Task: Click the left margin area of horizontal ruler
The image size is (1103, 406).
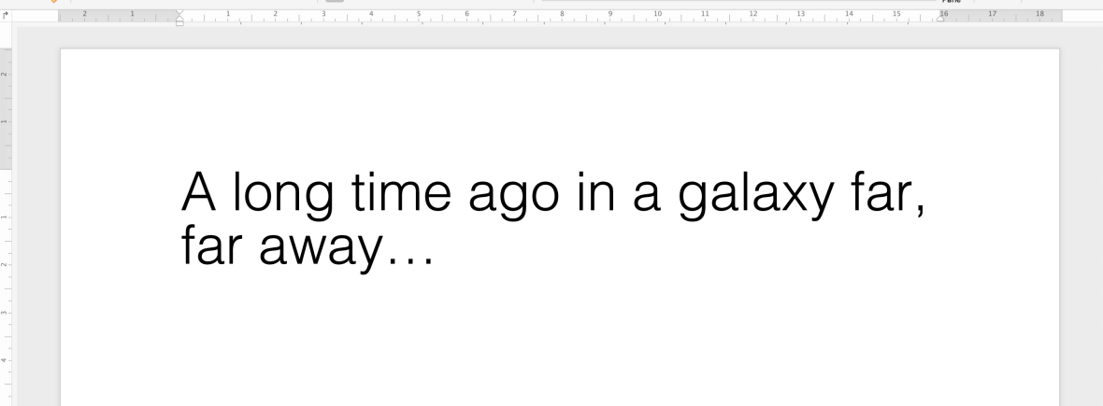Action: (x=112, y=15)
